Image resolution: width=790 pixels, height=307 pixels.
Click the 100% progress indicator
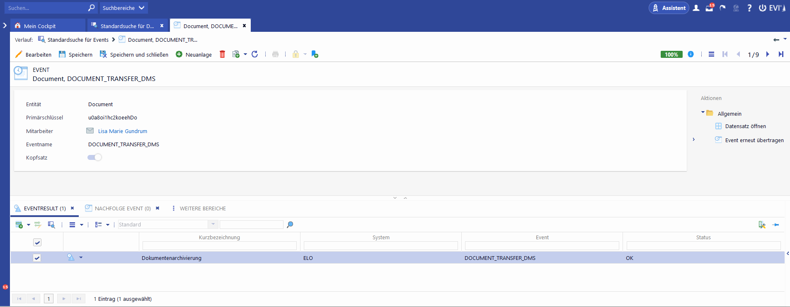click(x=671, y=55)
